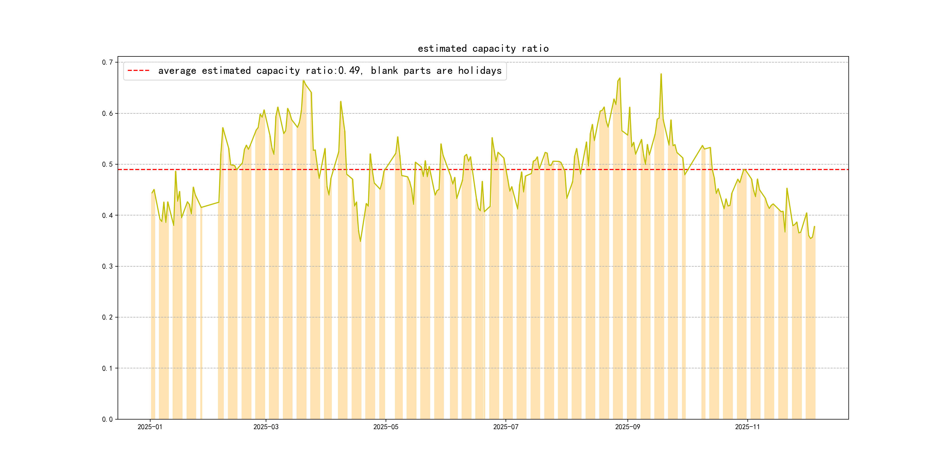Click the 0.7 y-axis tick label
This screenshot has height=471, width=943.
tap(107, 62)
